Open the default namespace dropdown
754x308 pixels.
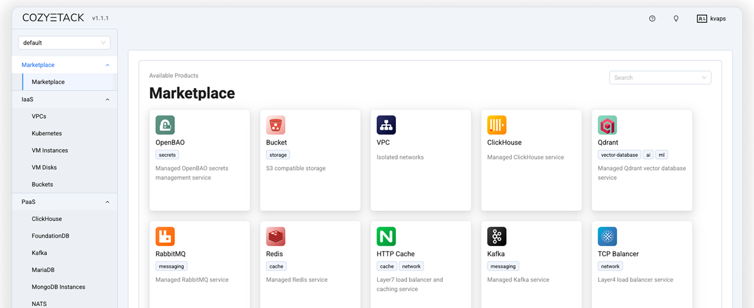click(64, 43)
